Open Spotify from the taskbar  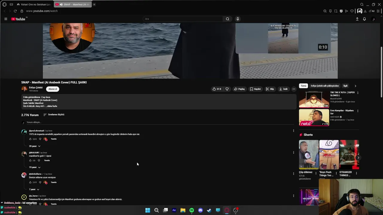tap(191, 210)
